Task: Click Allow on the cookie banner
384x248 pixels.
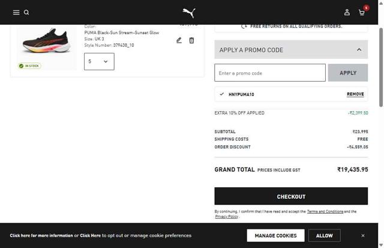Action: [x=325, y=235]
